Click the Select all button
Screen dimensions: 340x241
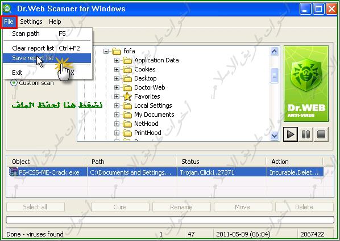pos(36,207)
